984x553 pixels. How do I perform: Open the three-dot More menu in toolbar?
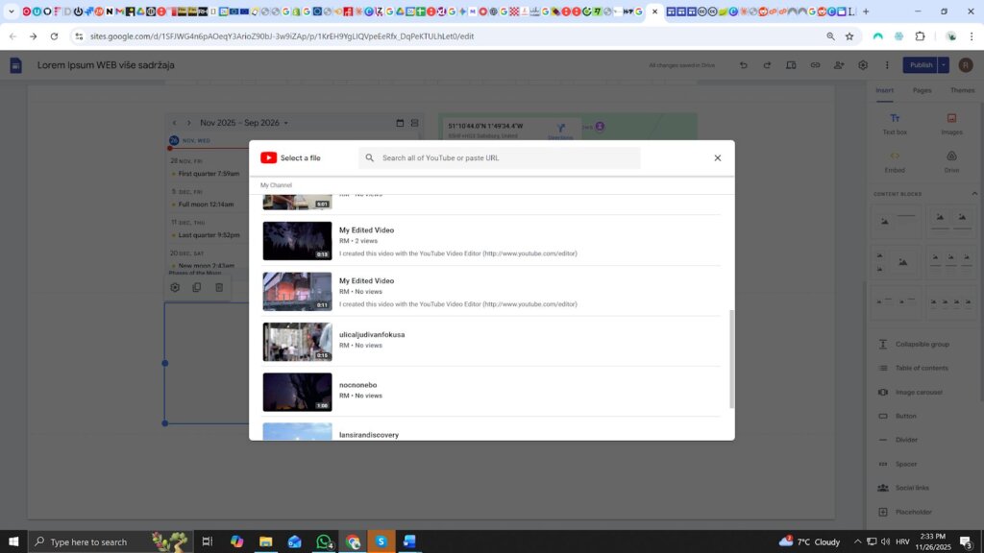[884, 65]
